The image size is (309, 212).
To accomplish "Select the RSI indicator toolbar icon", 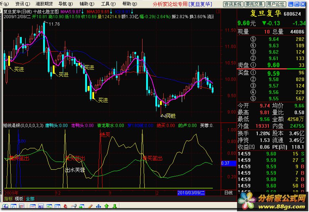I will click(x=41, y=207).
